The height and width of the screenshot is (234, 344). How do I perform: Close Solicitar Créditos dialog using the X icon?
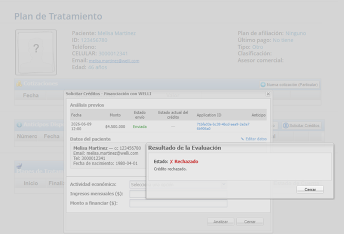[268, 94]
